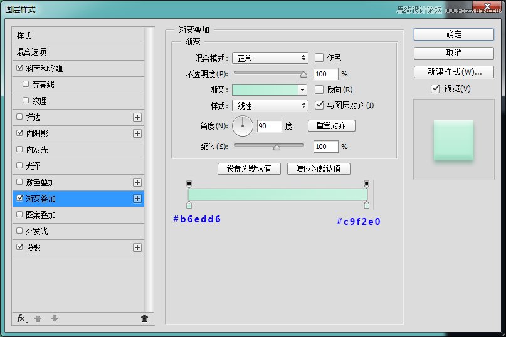Screen dimensions: 506x337
Task: Click 取消 button to cancel
Action: coord(454,53)
